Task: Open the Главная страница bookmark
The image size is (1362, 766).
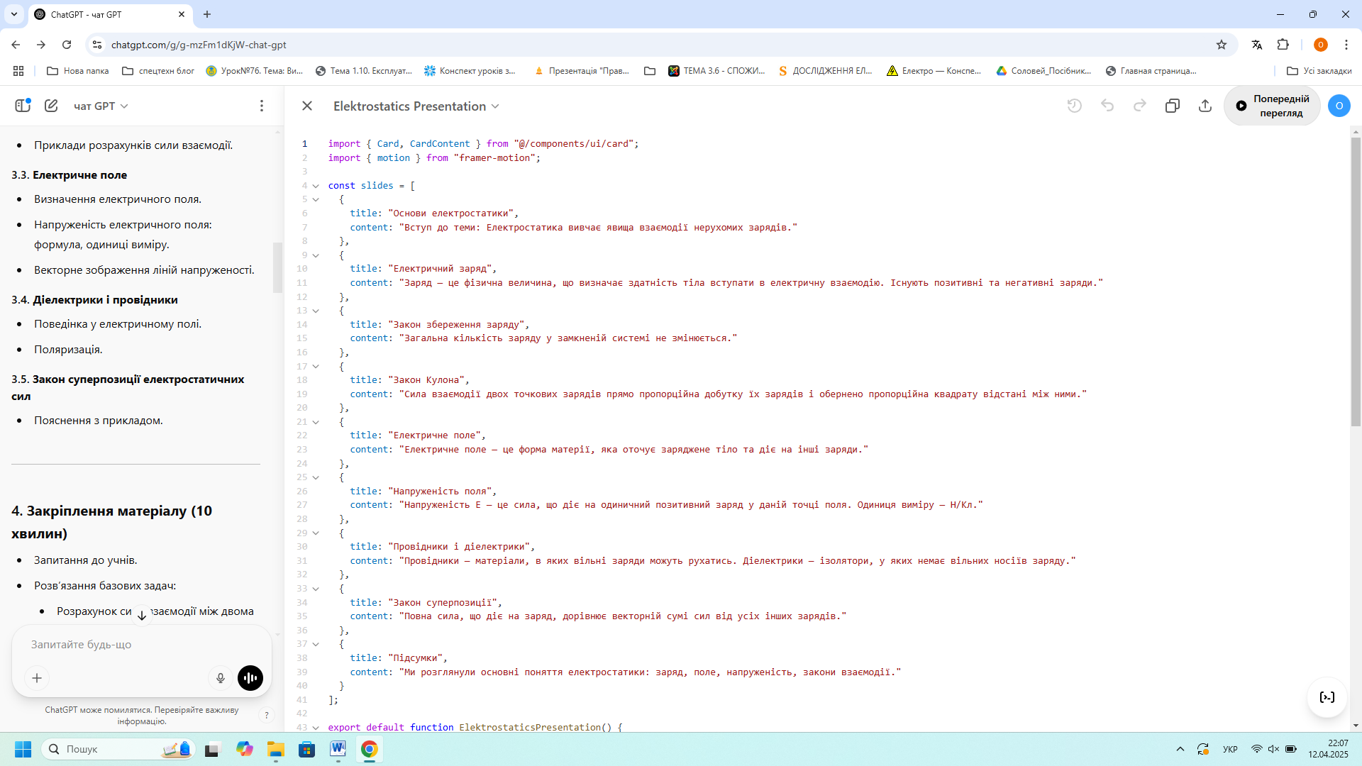Action: 1151,71
